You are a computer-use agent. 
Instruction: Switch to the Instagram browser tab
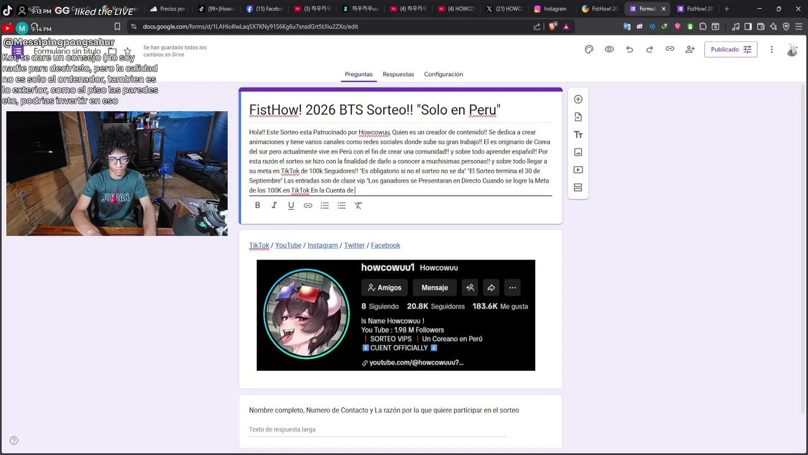coord(550,9)
